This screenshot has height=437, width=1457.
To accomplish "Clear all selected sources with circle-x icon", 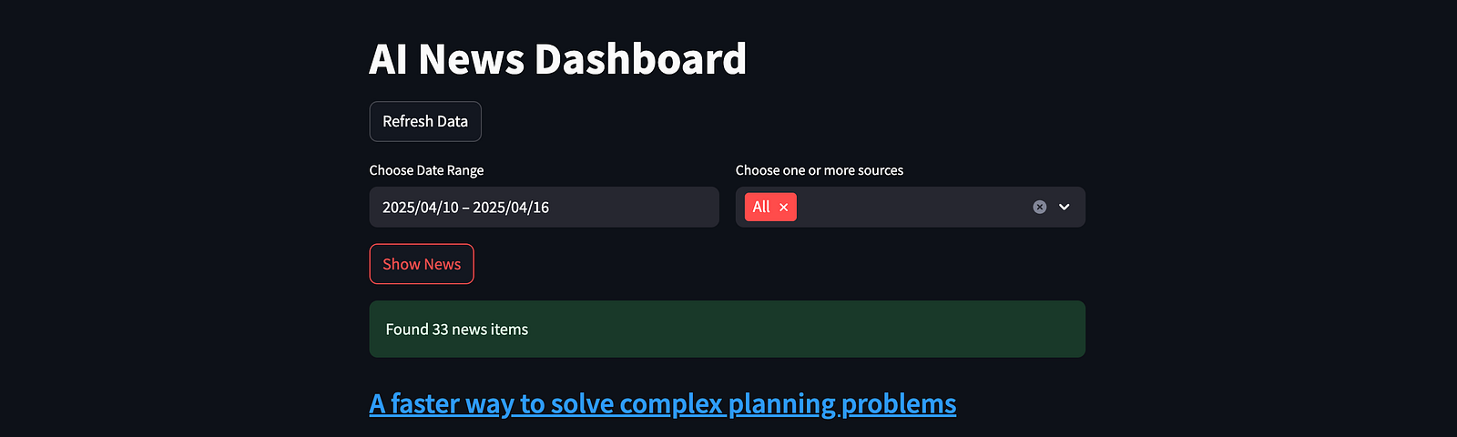I will pyautogui.click(x=1039, y=208).
